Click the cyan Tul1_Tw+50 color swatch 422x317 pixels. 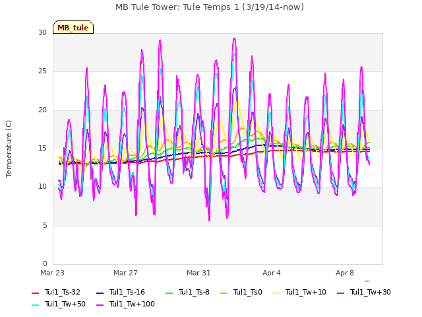click(x=35, y=305)
